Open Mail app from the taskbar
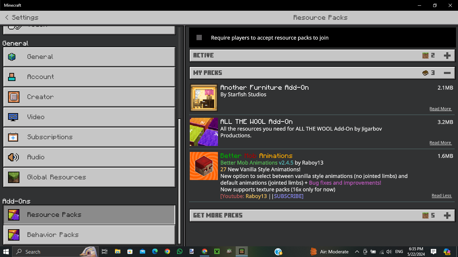Viewport: 458px width, 257px height. pos(142,252)
